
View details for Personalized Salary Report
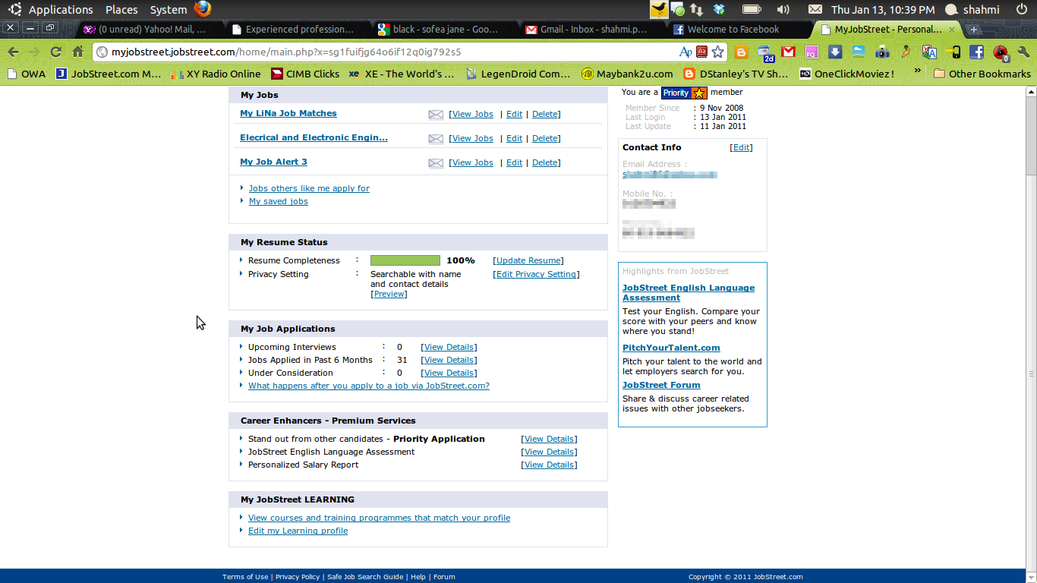click(x=549, y=465)
